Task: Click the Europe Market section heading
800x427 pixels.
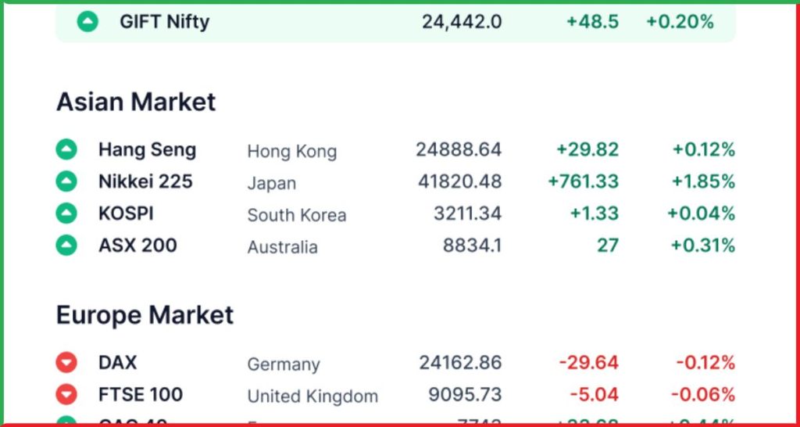Action: point(145,314)
